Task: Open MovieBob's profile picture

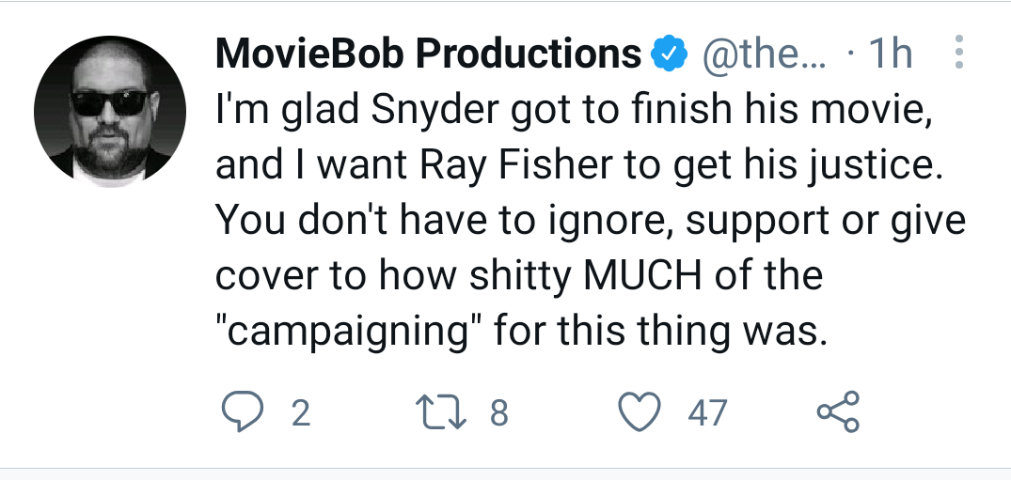Action: click(110, 112)
